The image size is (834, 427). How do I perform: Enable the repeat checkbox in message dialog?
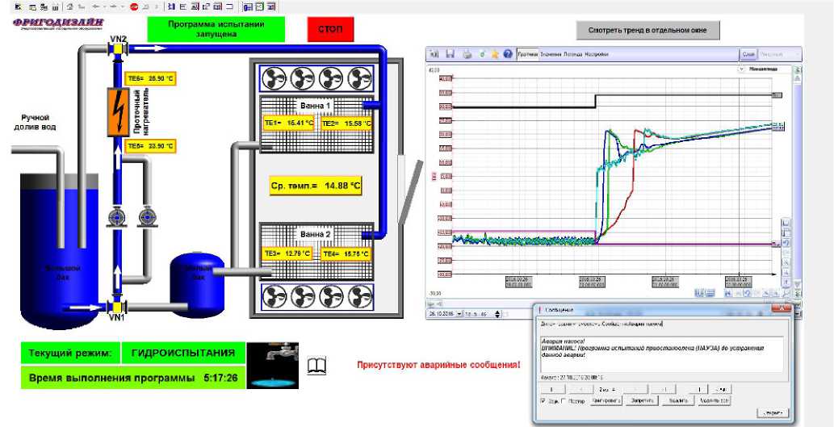563,400
